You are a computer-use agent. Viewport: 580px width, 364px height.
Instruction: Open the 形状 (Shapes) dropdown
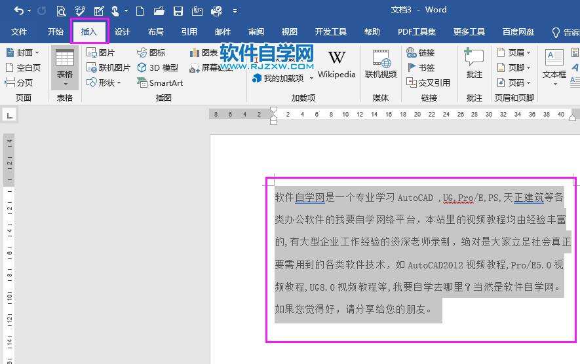point(104,82)
